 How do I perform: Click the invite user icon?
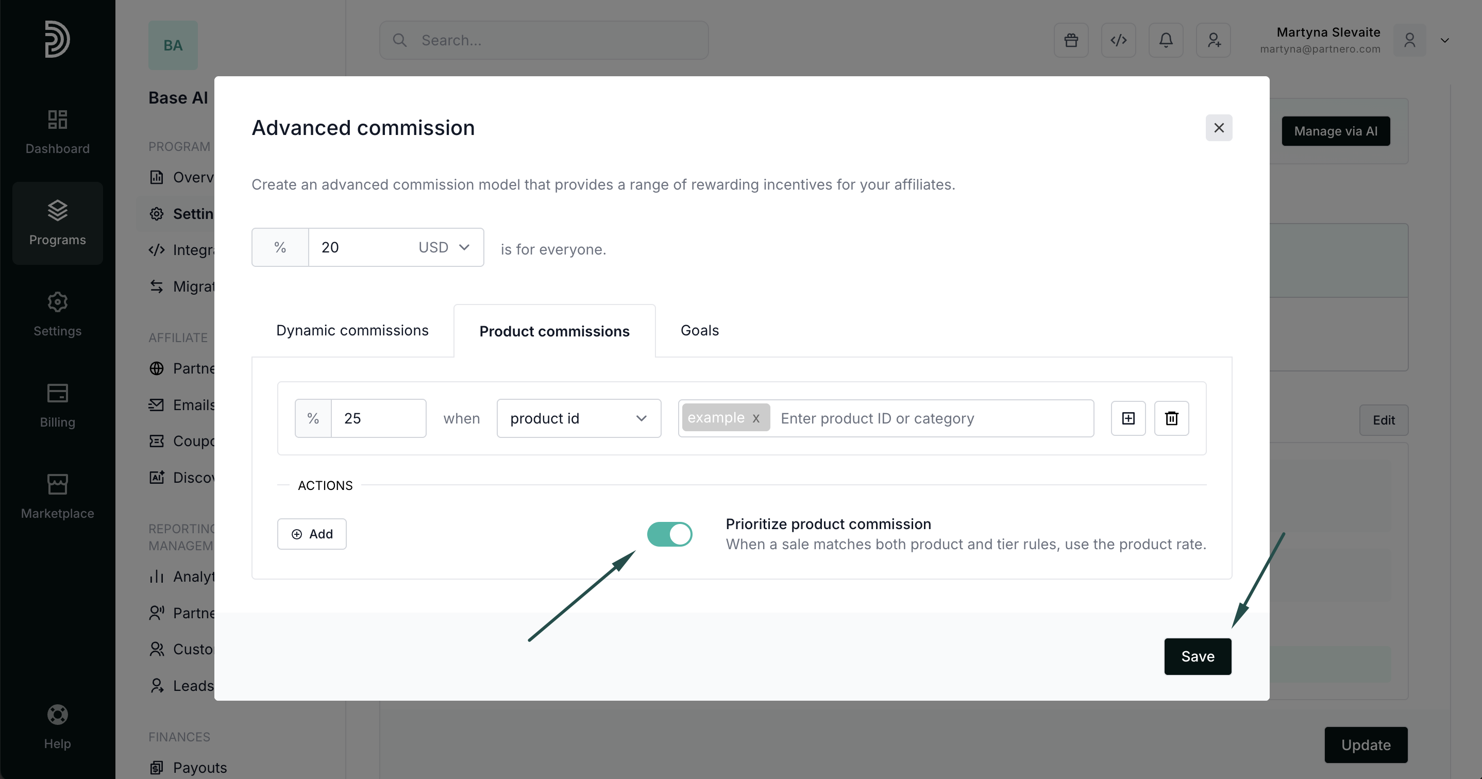tap(1214, 40)
